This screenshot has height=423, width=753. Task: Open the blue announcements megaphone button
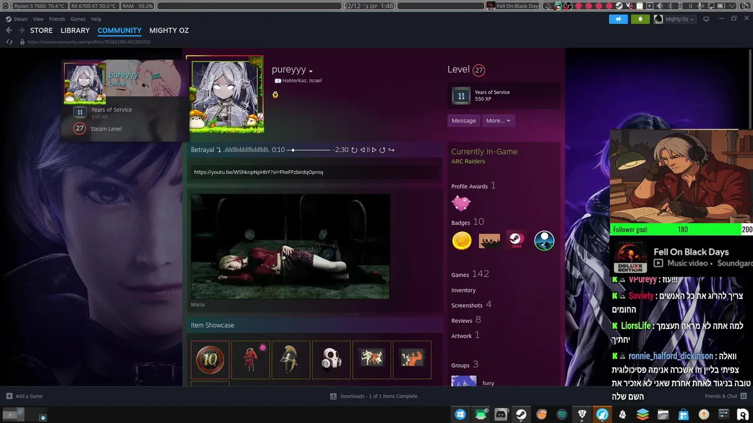point(618,19)
